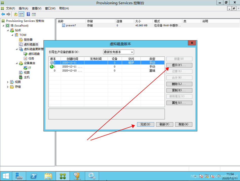This screenshot has width=240, height=181.
Task: Select the IT device collection
Action: tap(30, 68)
